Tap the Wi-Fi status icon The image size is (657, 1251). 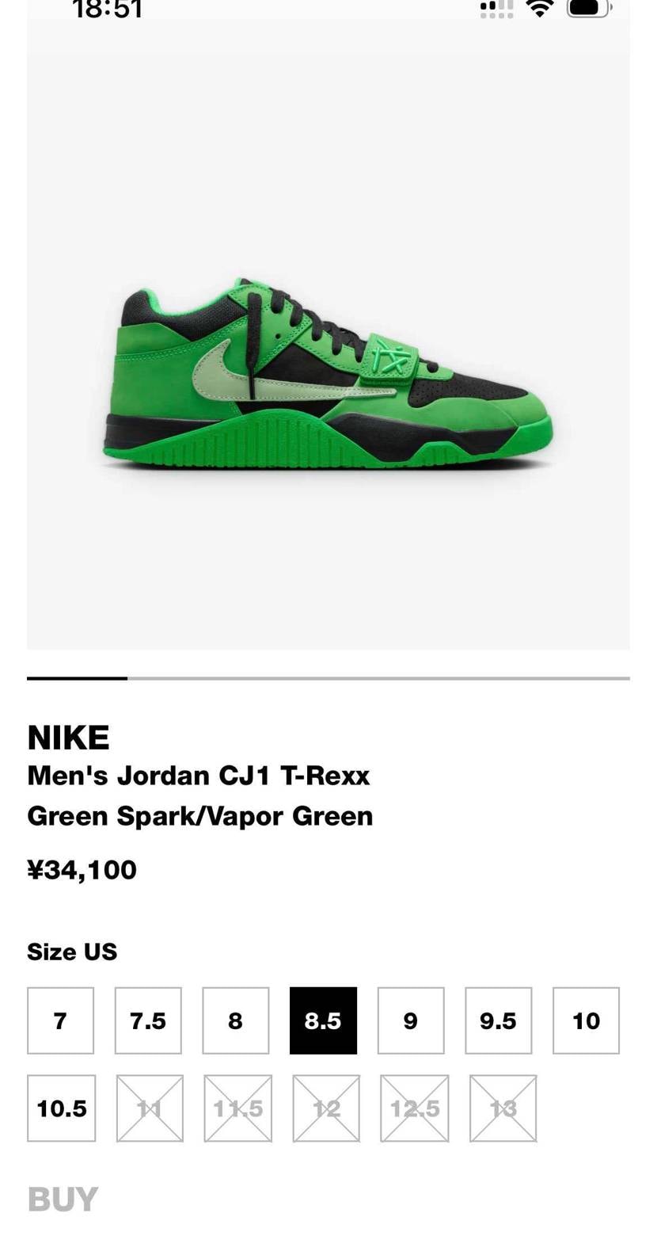[540, 9]
